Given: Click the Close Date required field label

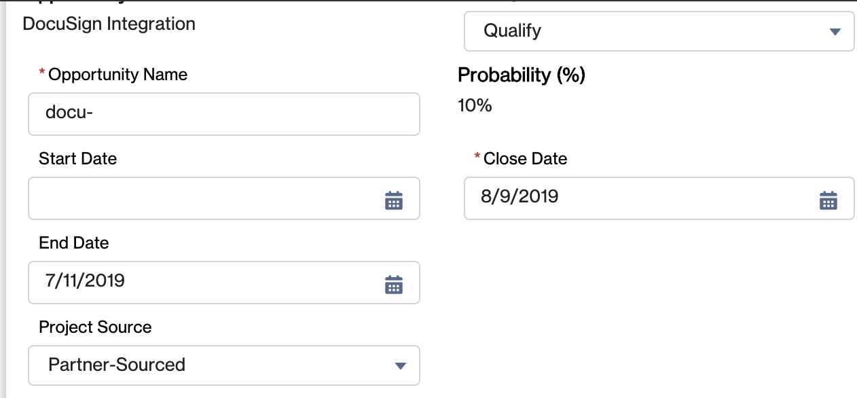Looking at the screenshot, I should tap(526, 158).
